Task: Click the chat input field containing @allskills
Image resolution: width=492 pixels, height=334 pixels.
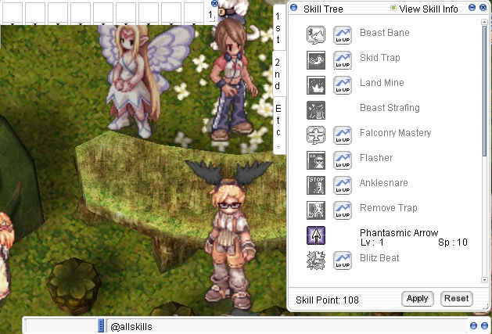Action: (286, 327)
